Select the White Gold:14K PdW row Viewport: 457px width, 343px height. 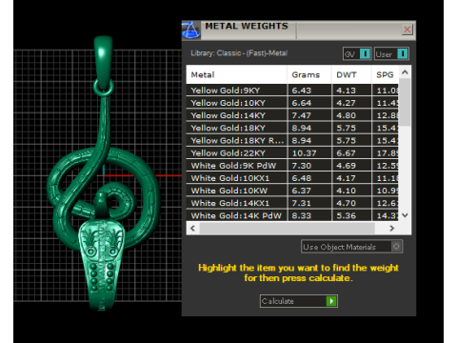pos(292,215)
